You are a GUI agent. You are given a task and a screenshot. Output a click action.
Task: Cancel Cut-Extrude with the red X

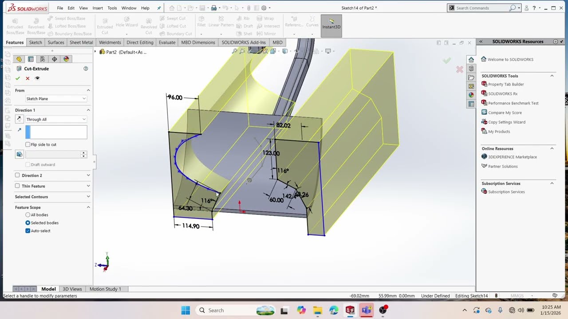click(x=28, y=78)
